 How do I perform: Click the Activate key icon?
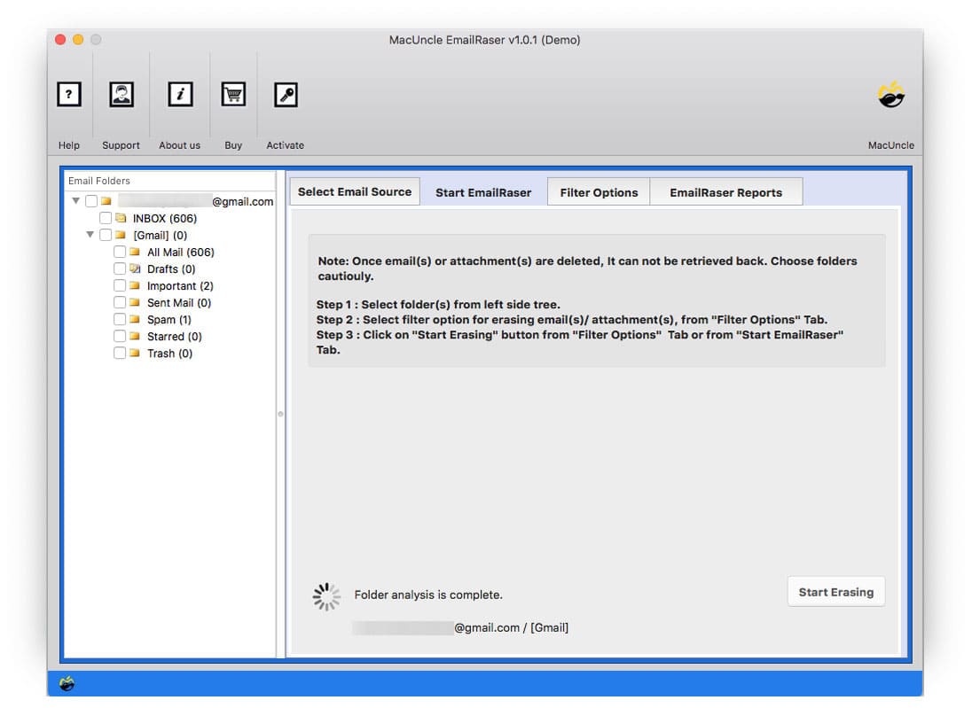point(285,94)
